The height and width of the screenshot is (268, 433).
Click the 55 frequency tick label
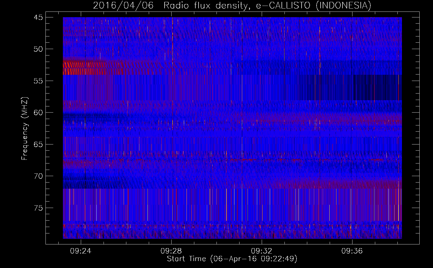[x=38, y=81]
